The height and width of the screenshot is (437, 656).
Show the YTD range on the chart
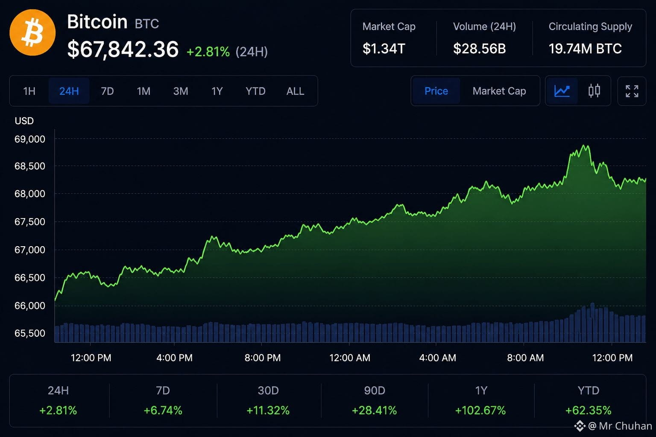coord(255,91)
